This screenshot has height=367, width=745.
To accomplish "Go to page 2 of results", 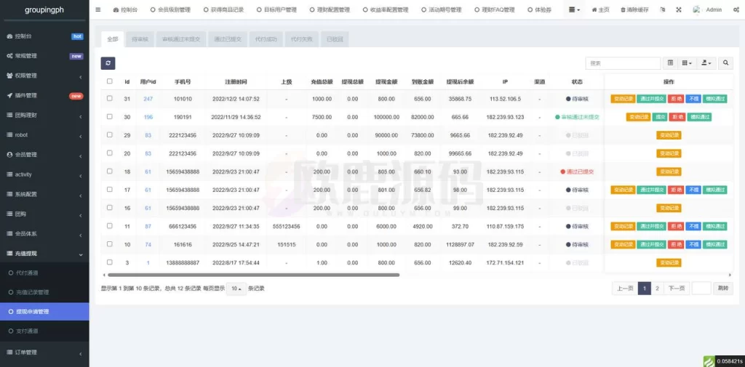I will (657, 289).
